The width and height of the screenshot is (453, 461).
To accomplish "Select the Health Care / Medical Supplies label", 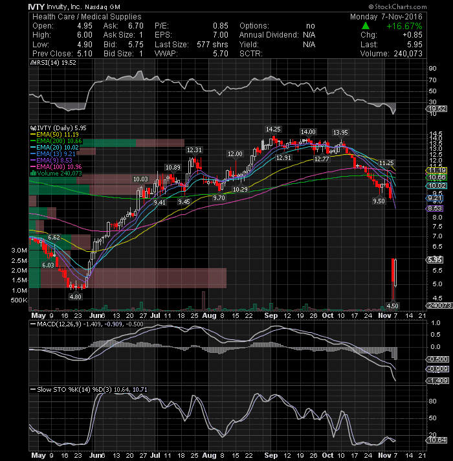I will pyautogui.click(x=87, y=17).
